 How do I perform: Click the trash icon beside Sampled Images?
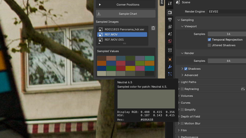click(153, 28)
